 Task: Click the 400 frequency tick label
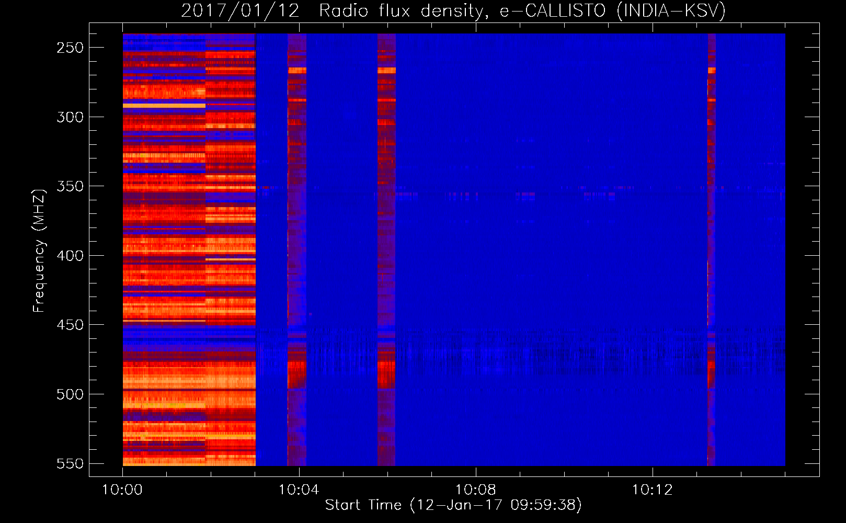click(70, 256)
